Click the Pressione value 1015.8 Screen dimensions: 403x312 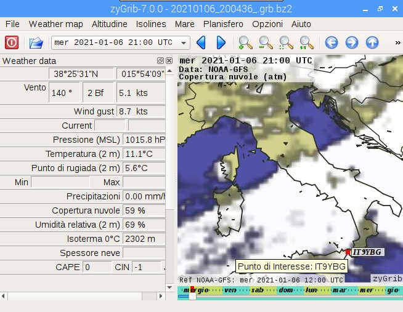tap(144, 140)
